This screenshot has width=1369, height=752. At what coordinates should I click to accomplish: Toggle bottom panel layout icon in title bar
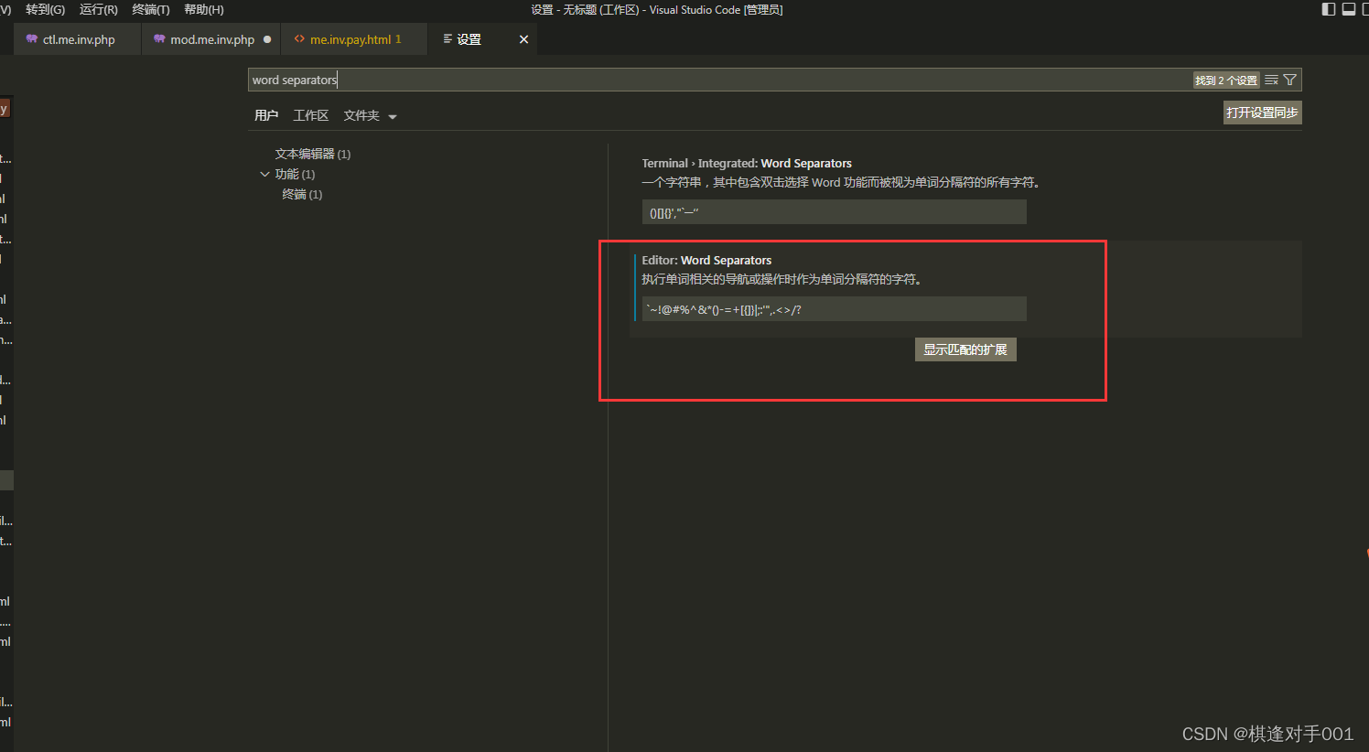(1349, 9)
